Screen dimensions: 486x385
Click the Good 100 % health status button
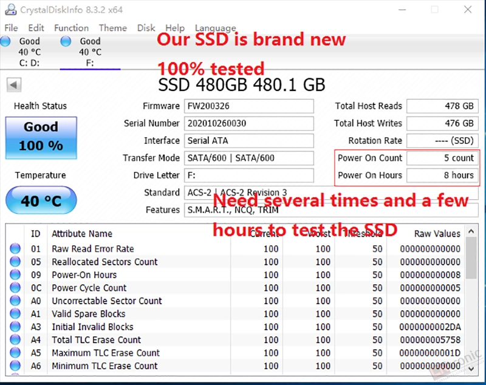click(41, 138)
